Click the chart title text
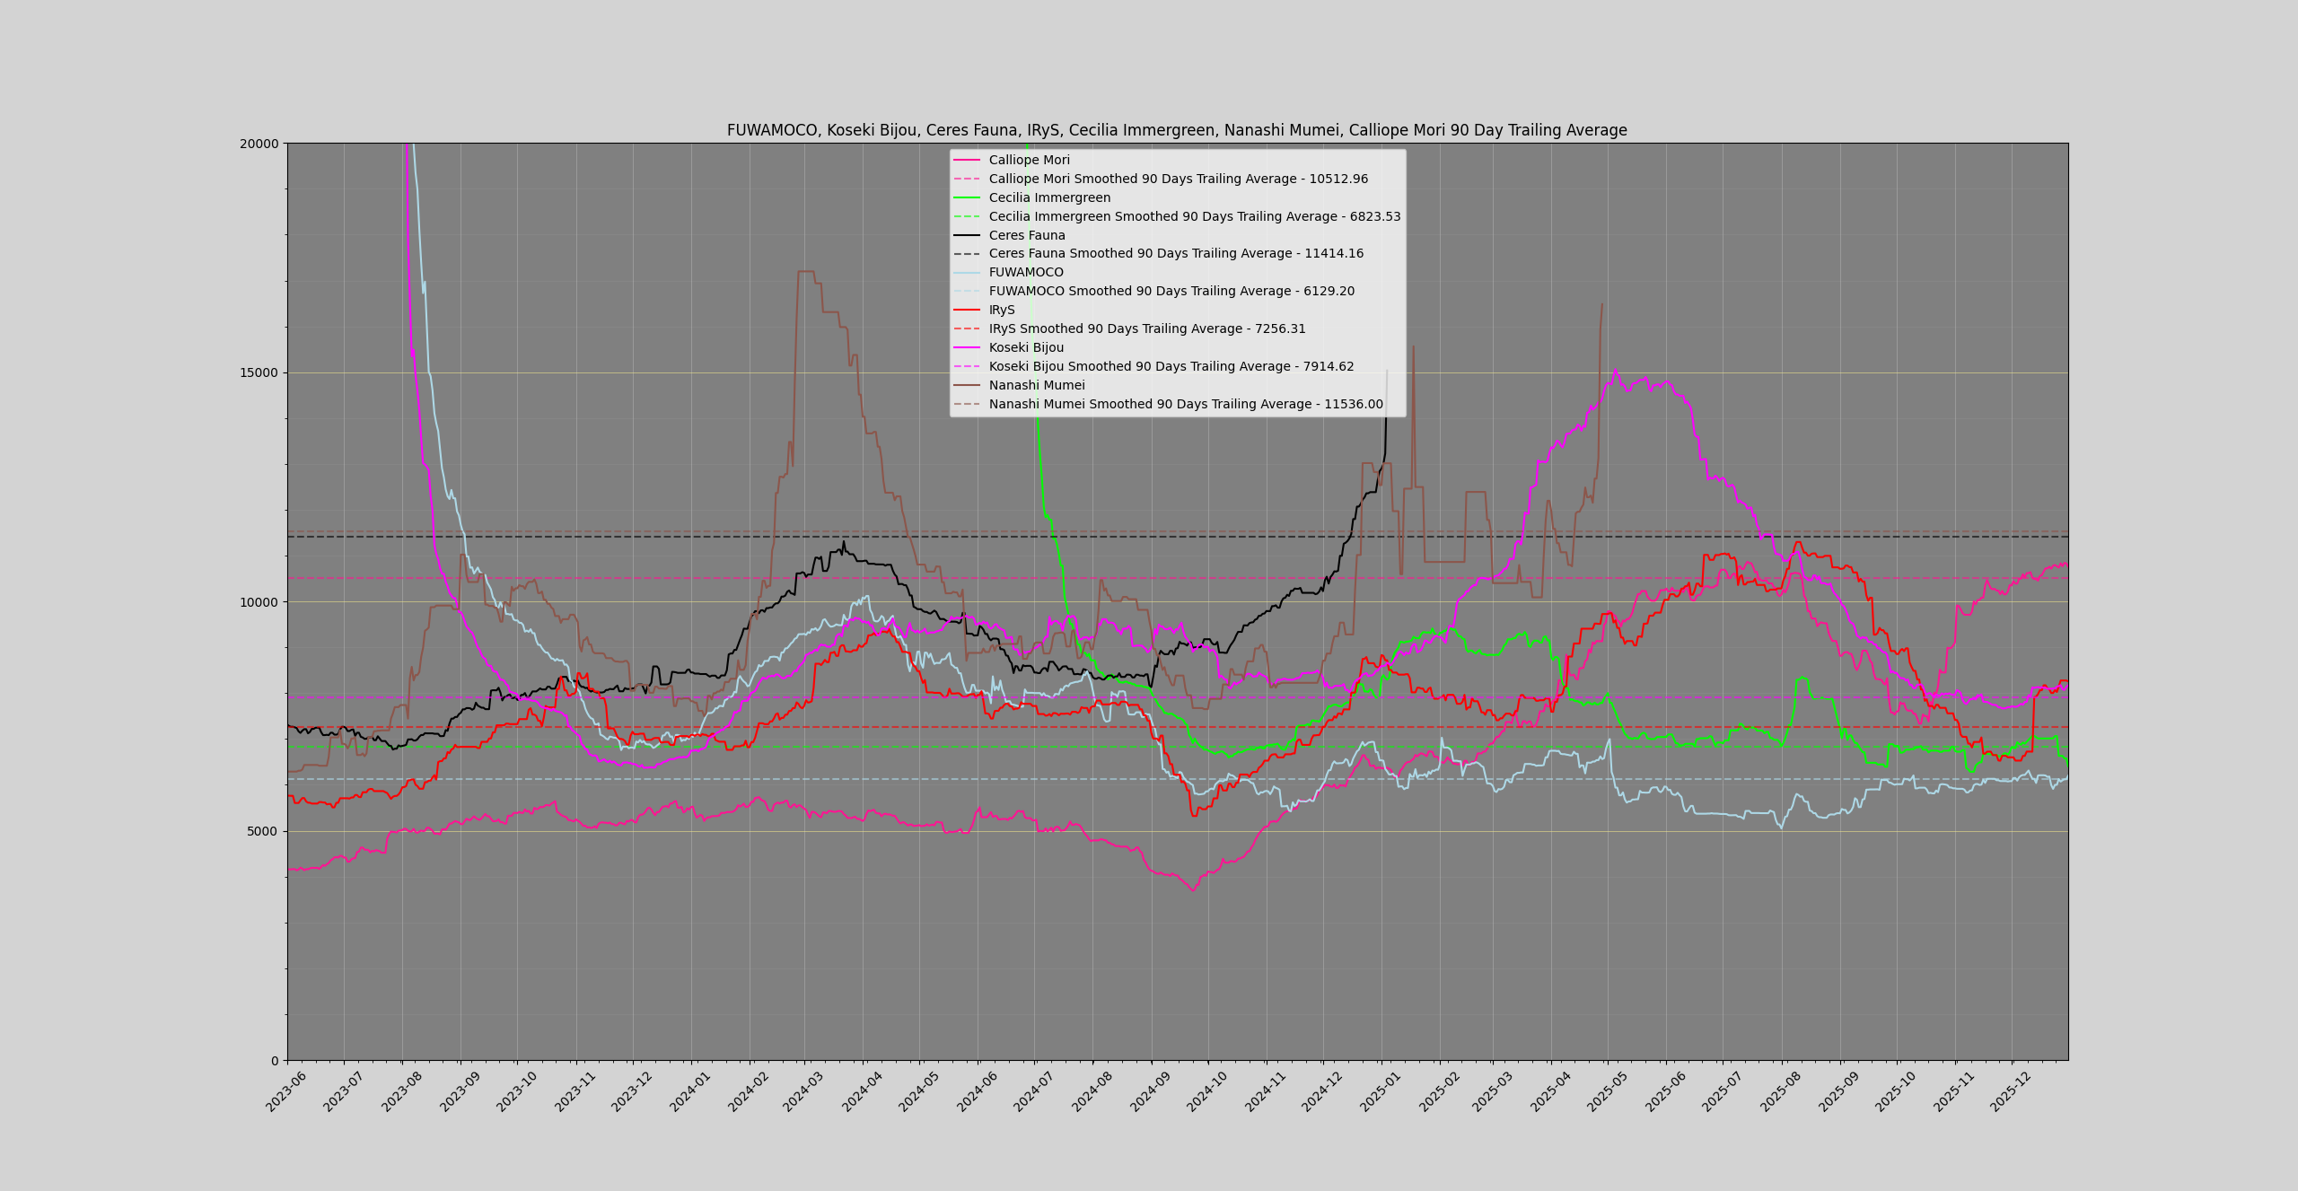Image resolution: width=2298 pixels, height=1191 pixels. (x=1177, y=130)
